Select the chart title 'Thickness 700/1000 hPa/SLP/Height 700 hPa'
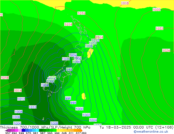174x134 pixels. (45, 127)
